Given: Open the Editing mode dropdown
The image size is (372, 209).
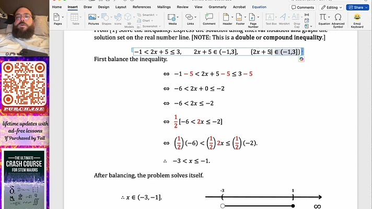Looking at the screenshot, I should click(331, 7).
